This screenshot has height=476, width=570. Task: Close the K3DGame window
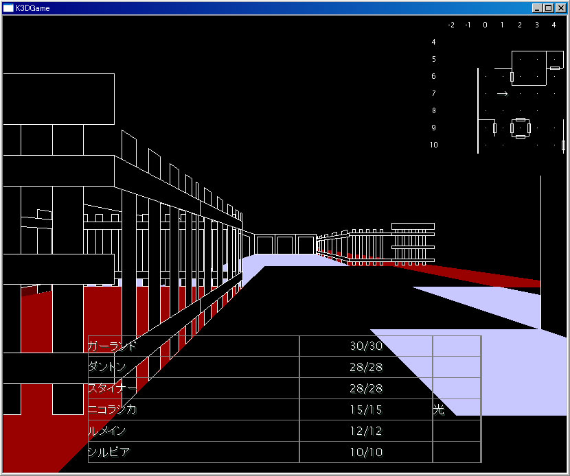[x=561, y=8]
